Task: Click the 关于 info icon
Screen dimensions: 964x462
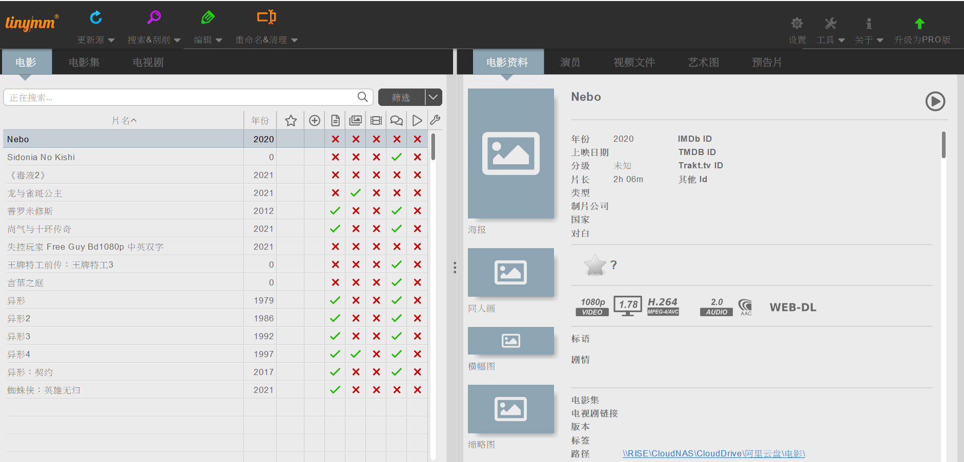Action: click(868, 23)
